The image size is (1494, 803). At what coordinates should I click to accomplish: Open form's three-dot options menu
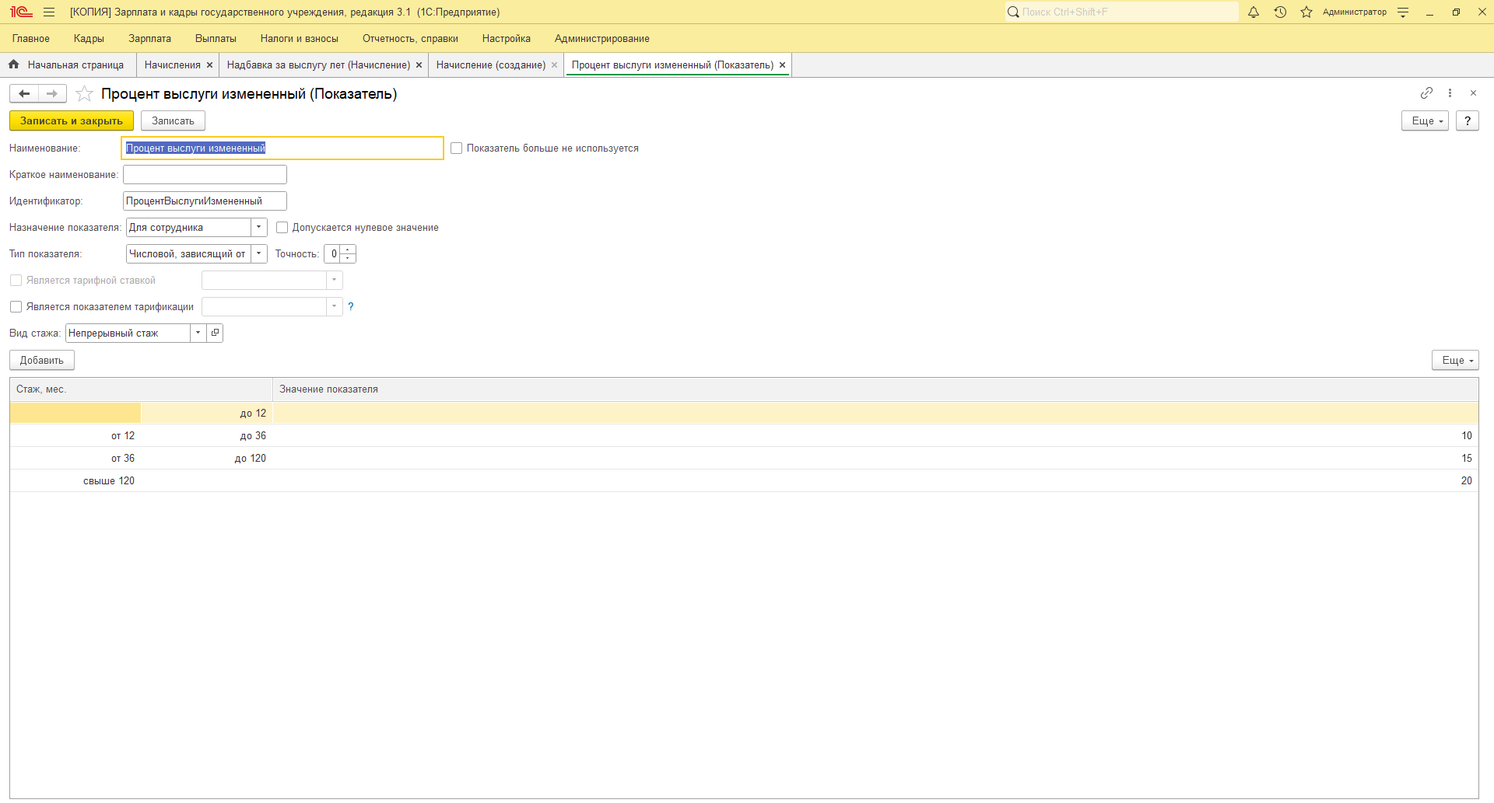(1450, 93)
